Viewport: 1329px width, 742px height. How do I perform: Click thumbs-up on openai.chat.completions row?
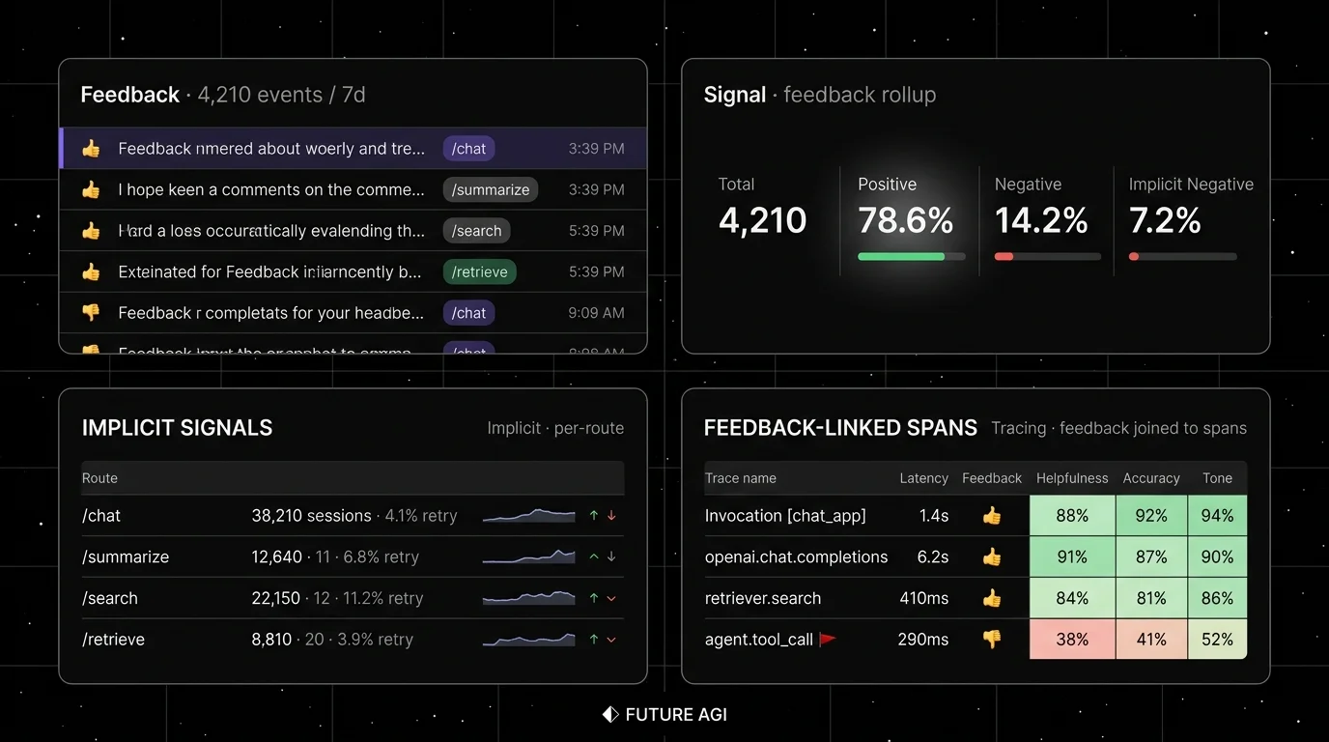tap(992, 557)
